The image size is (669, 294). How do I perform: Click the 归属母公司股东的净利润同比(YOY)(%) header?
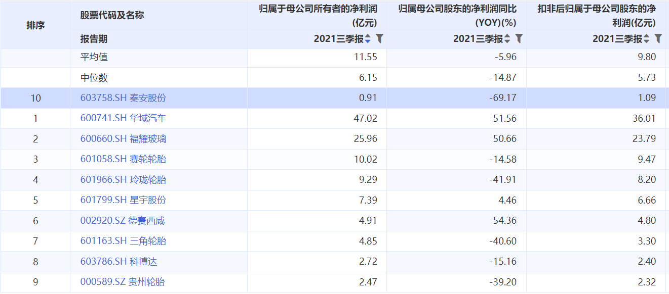pyautogui.click(x=457, y=15)
